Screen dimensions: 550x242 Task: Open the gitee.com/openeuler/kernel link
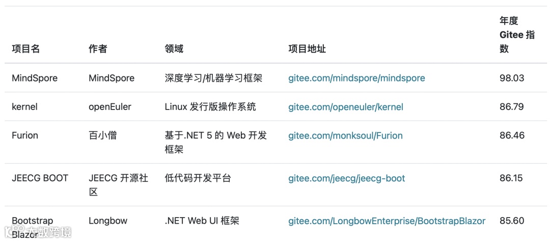pos(345,106)
